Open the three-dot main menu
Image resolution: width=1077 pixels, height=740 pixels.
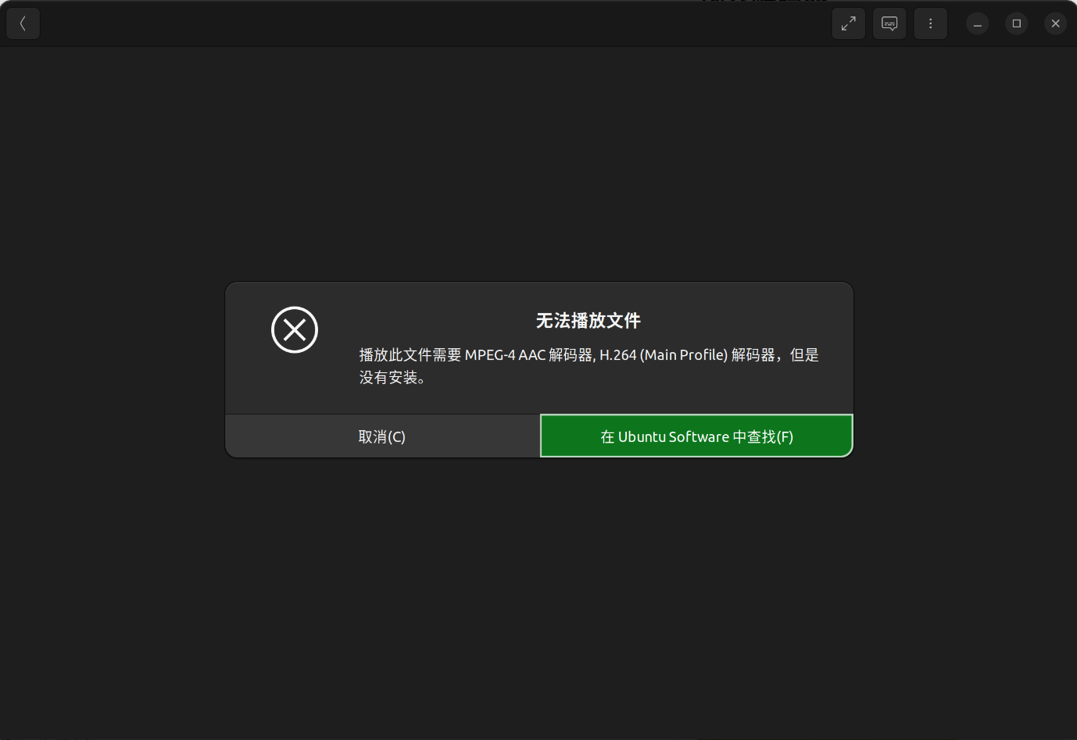[x=930, y=23]
